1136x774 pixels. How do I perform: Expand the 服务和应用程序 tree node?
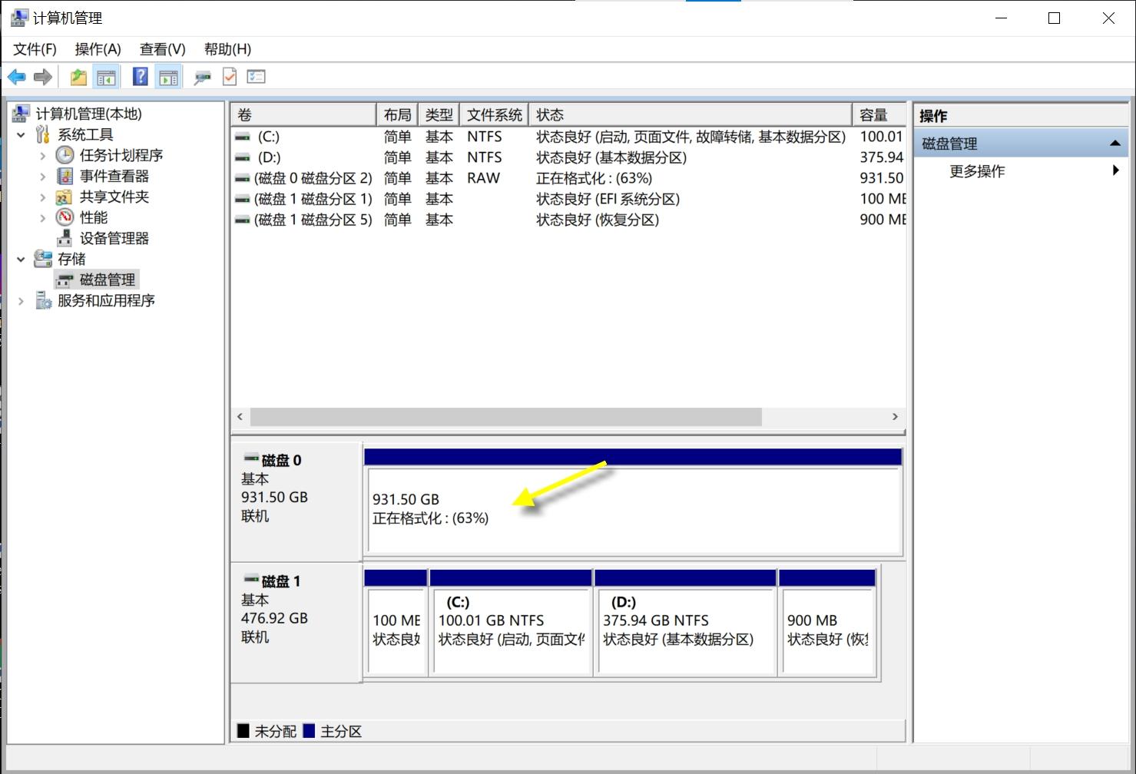[x=20, y=301]
